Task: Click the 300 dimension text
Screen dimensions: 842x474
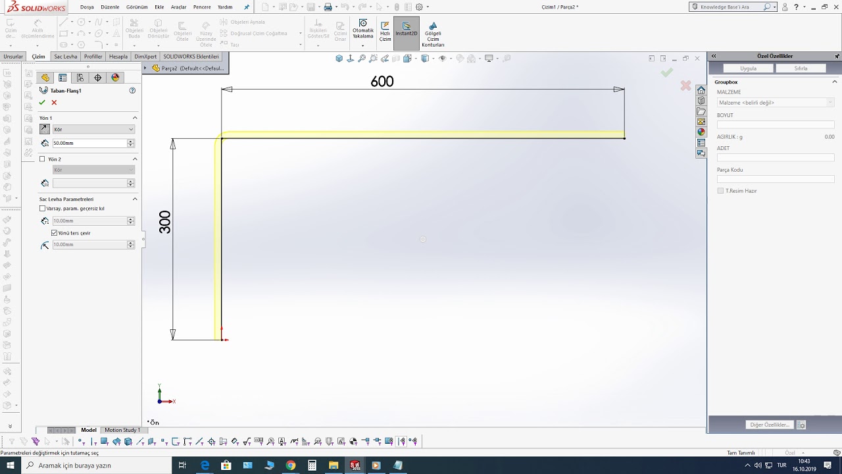Action: pyautogui.click(x=164, y=222)
